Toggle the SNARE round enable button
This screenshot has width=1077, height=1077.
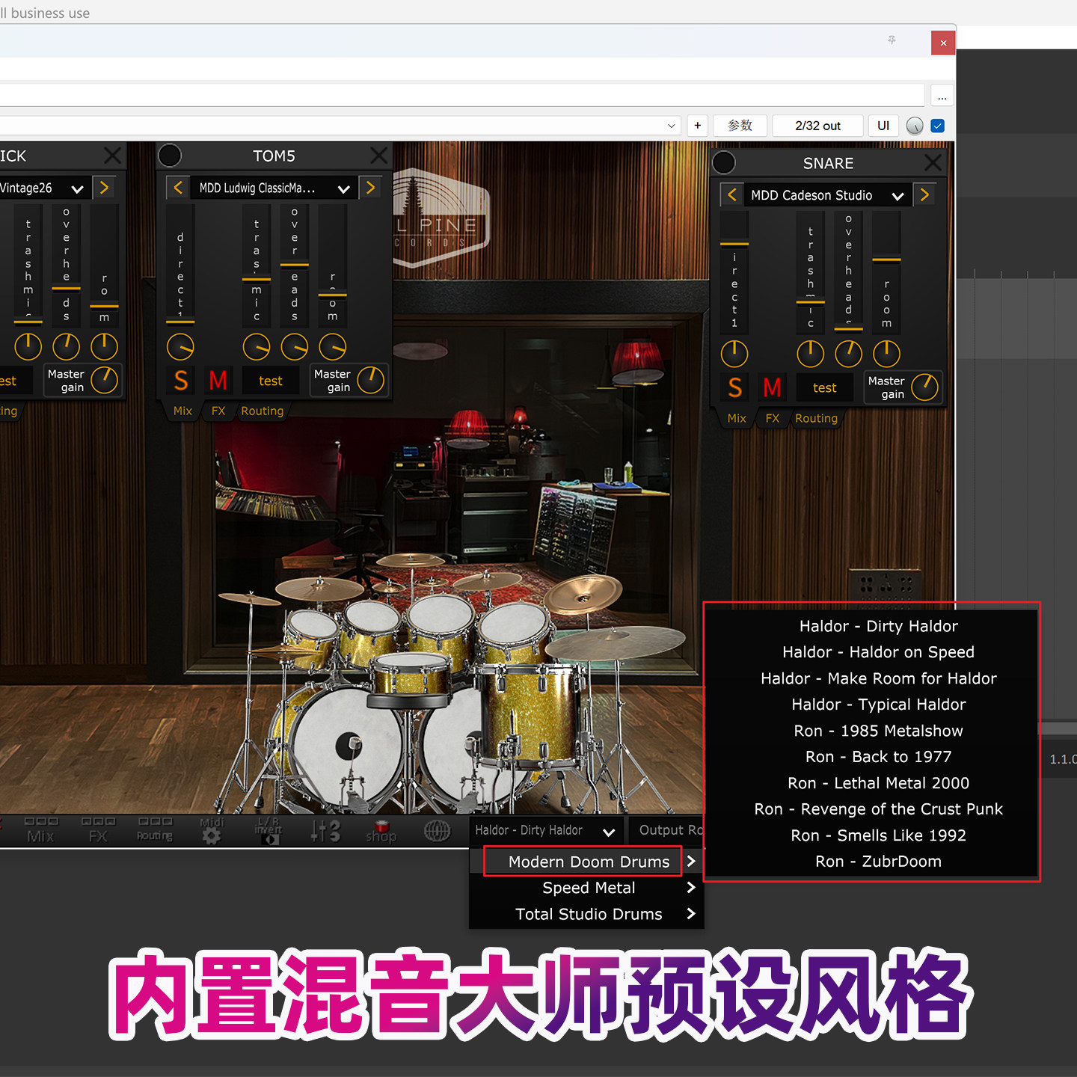point(724,162)
